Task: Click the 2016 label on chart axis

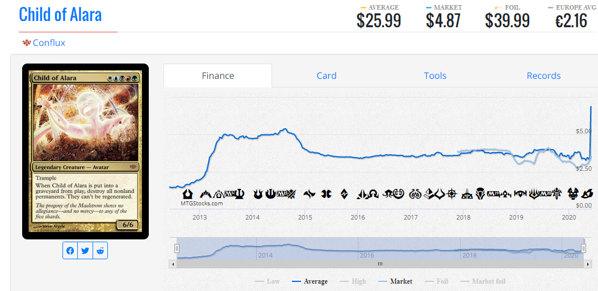Action: [358, 217]
